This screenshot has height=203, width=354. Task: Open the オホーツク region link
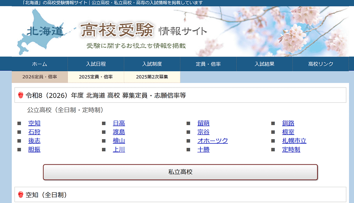(x=213, y=141)
